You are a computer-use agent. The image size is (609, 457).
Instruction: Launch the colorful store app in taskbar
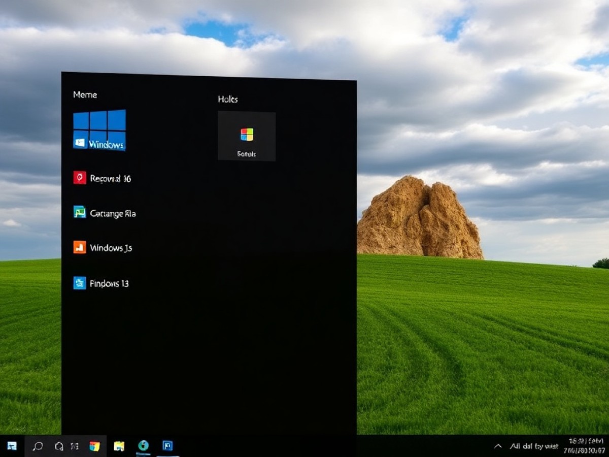click(x=94, y=446)
